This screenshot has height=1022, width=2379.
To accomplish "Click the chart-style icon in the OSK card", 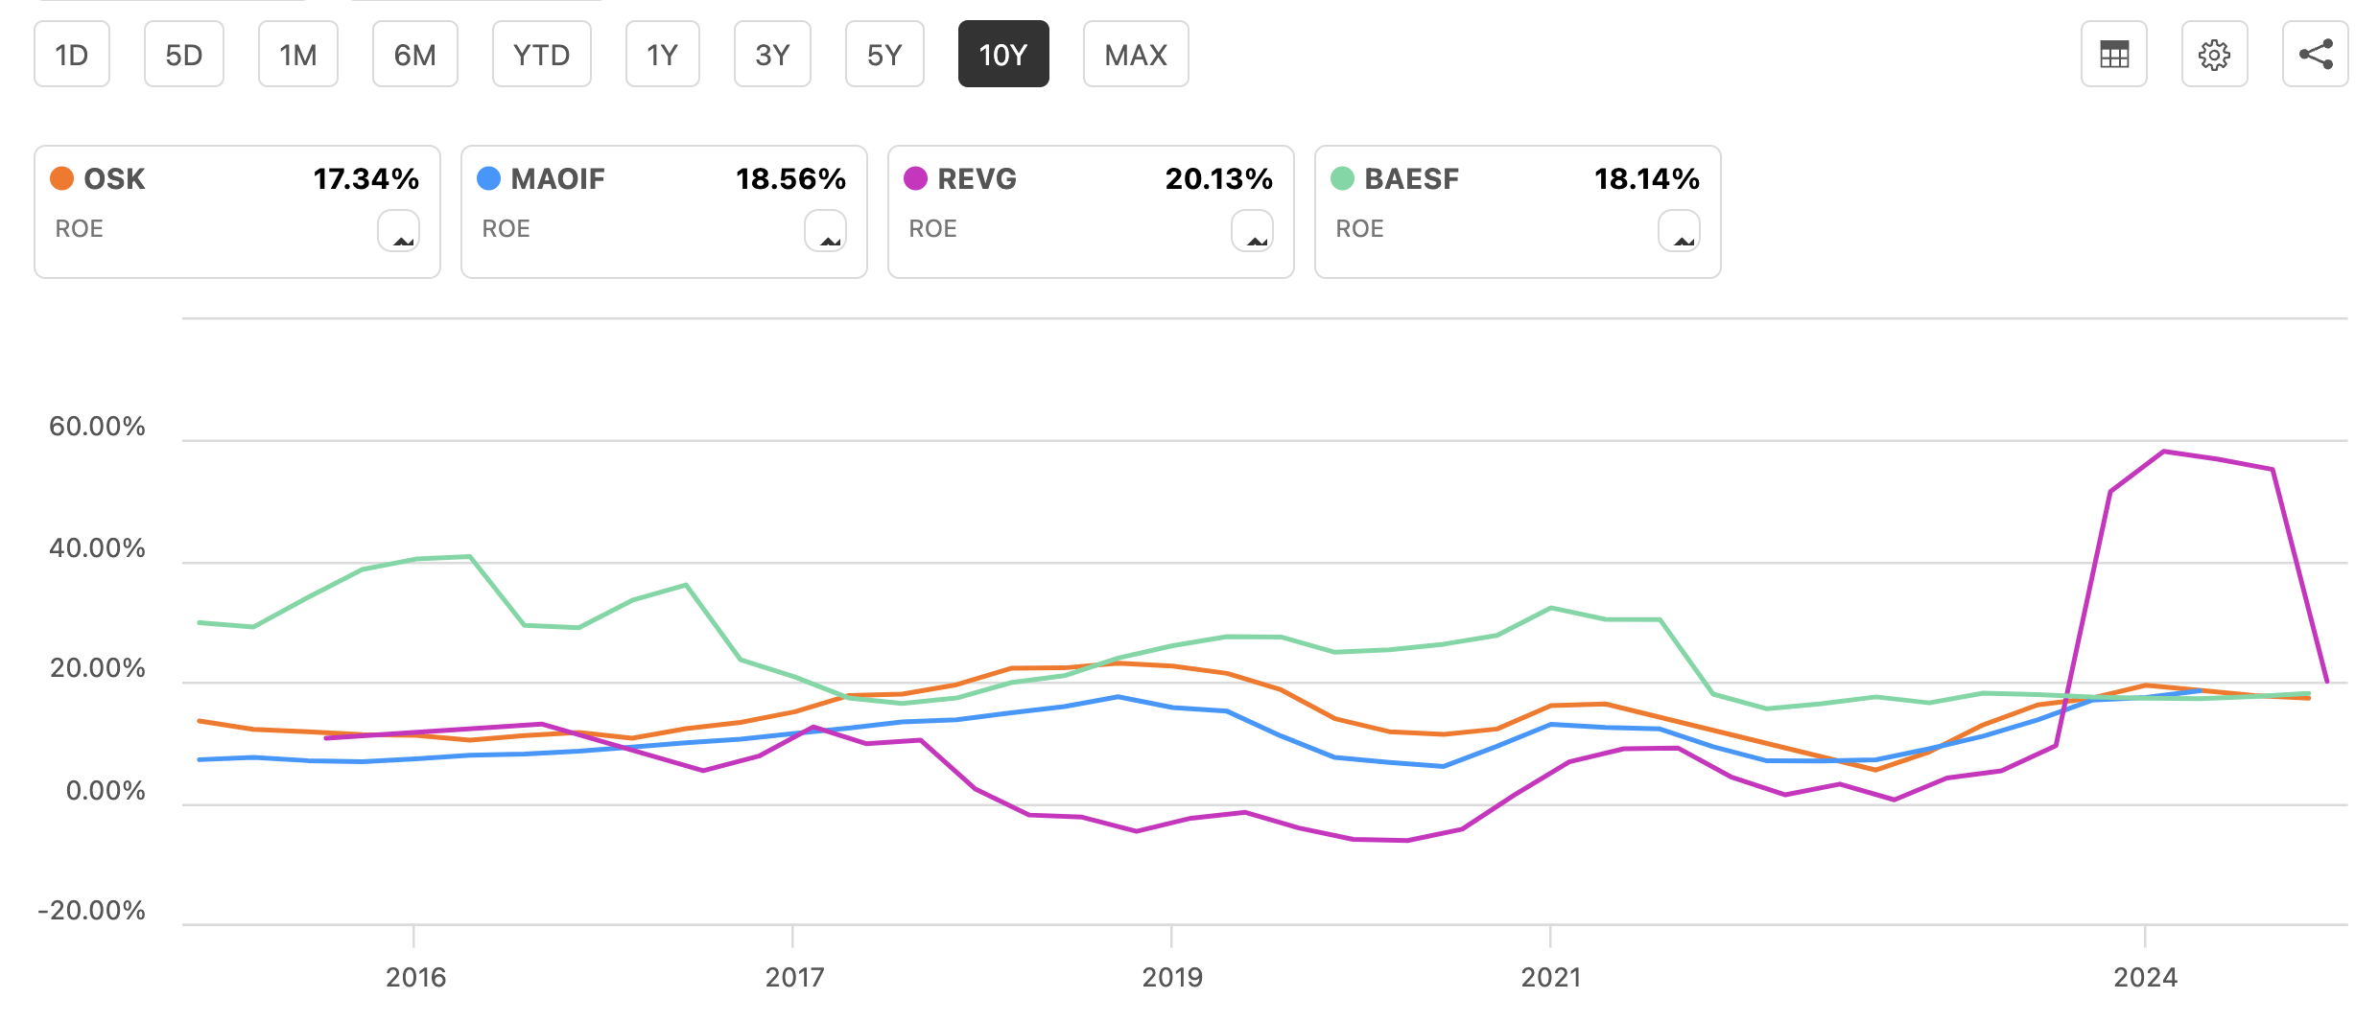I will [401, 232].
